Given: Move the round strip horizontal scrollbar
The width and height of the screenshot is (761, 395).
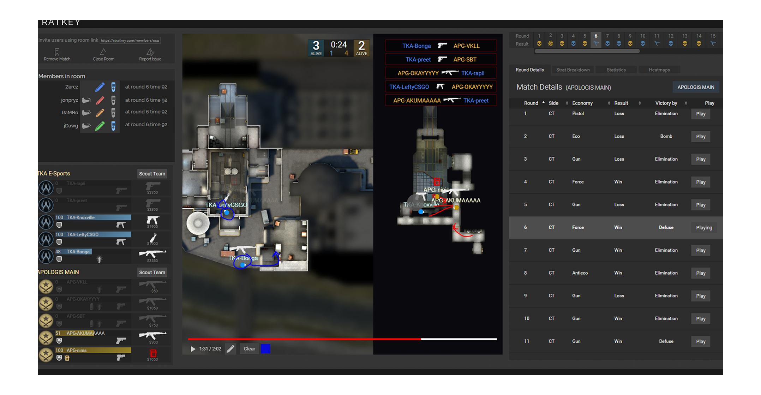Looking at the screenshot, I should [587, 51].
